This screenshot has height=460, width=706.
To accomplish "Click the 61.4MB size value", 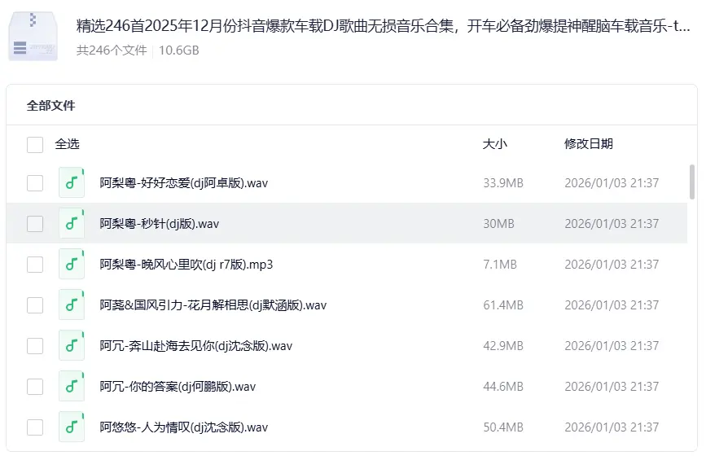I will 503,305.
